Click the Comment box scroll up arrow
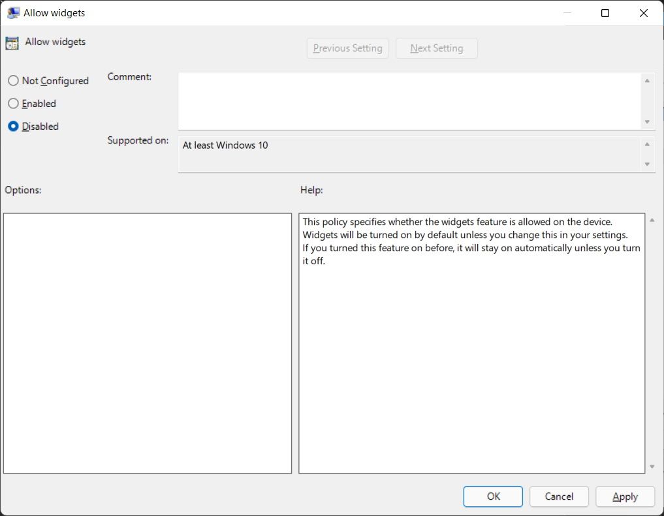Screen dimensions: 664x516 [x=647, y=81]
